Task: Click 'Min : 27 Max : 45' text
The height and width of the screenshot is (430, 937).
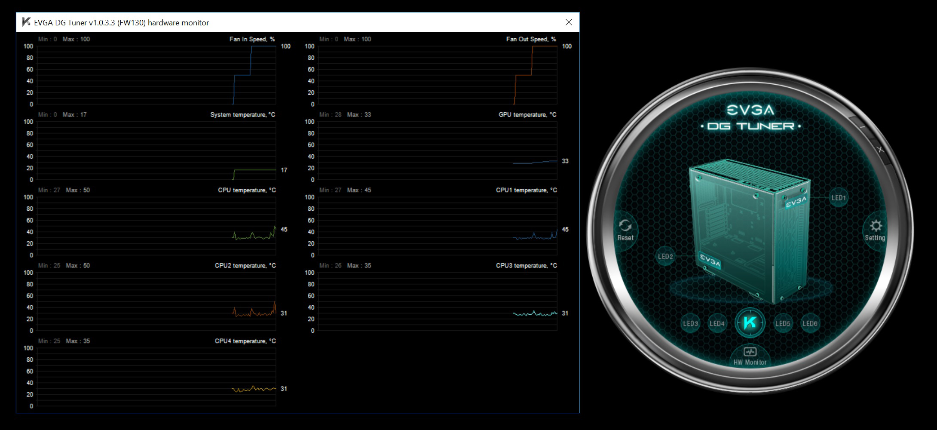Action: point(345,190)
